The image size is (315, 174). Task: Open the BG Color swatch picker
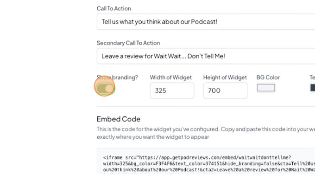[266, 88]
